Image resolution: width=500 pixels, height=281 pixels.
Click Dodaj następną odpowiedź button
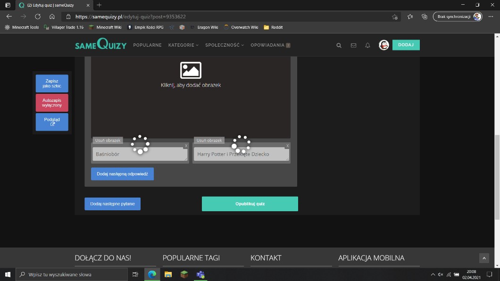point(122,174)
